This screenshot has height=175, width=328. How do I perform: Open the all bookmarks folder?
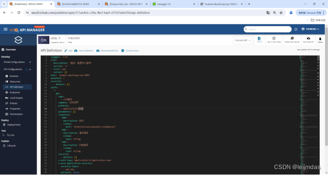coord(318,20)
